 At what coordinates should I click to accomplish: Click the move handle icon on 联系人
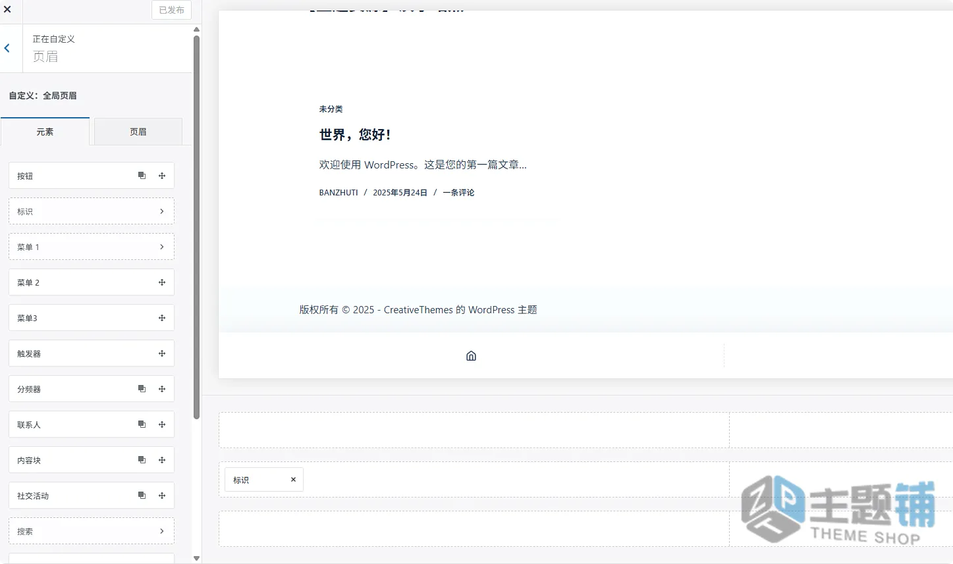(162, 424)
